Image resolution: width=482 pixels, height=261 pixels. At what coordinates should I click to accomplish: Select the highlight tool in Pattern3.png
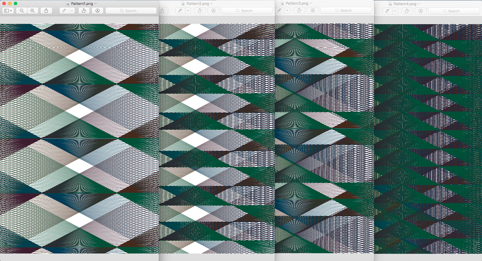click(x=280, y=10)
